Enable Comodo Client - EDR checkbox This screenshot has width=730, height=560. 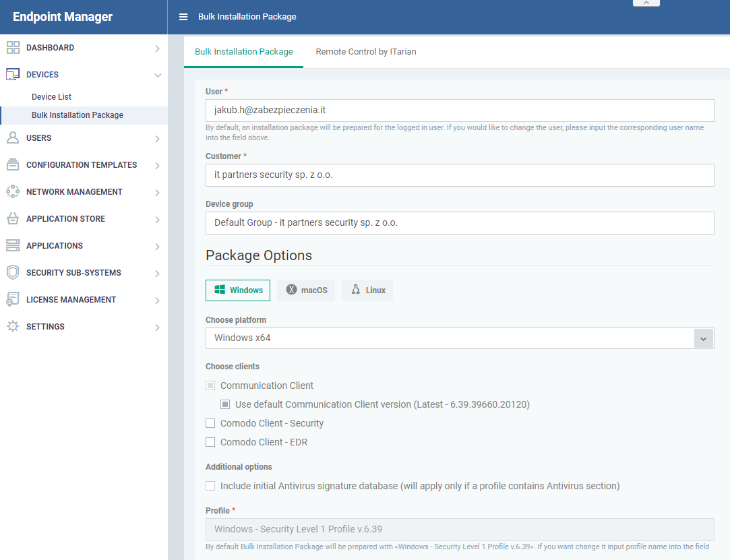[x=210, y=442]
